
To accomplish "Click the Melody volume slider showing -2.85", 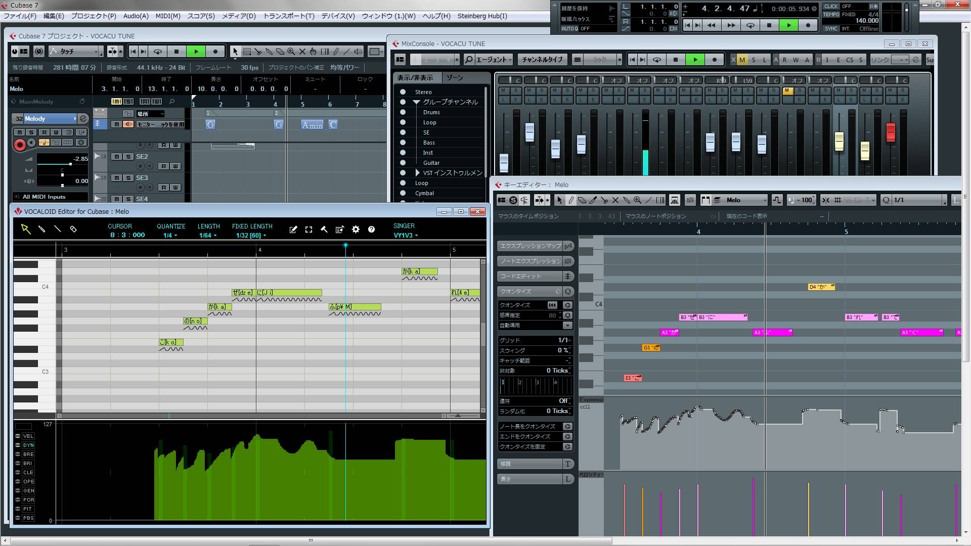I will [63, 164].
